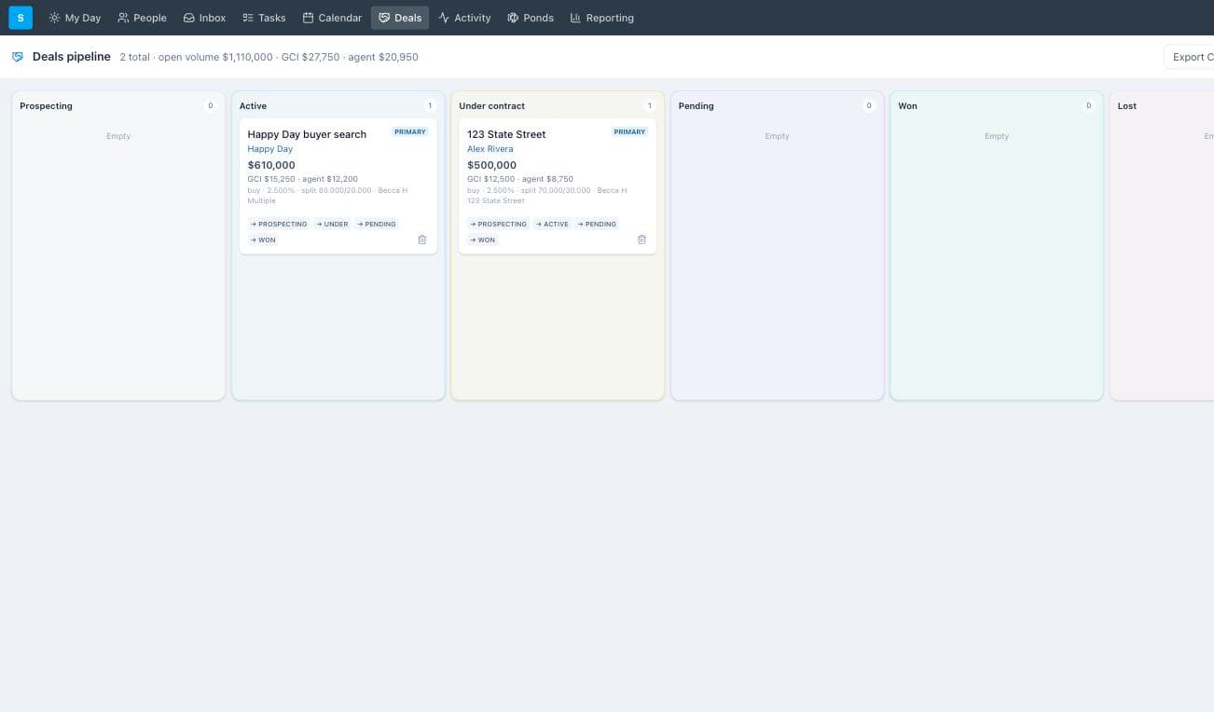Screen dimensions: 1214x712
Task: Click the $500,000 deal amount
Action: pos(491,165)
